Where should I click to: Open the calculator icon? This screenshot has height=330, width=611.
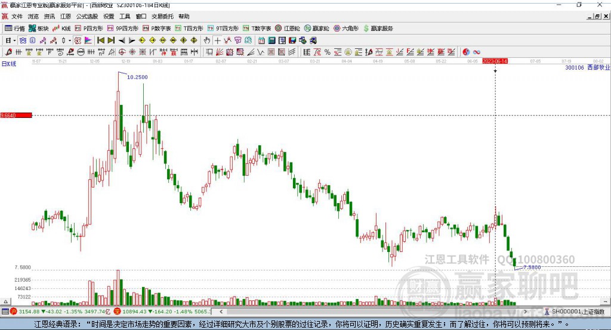click(271, 41)
